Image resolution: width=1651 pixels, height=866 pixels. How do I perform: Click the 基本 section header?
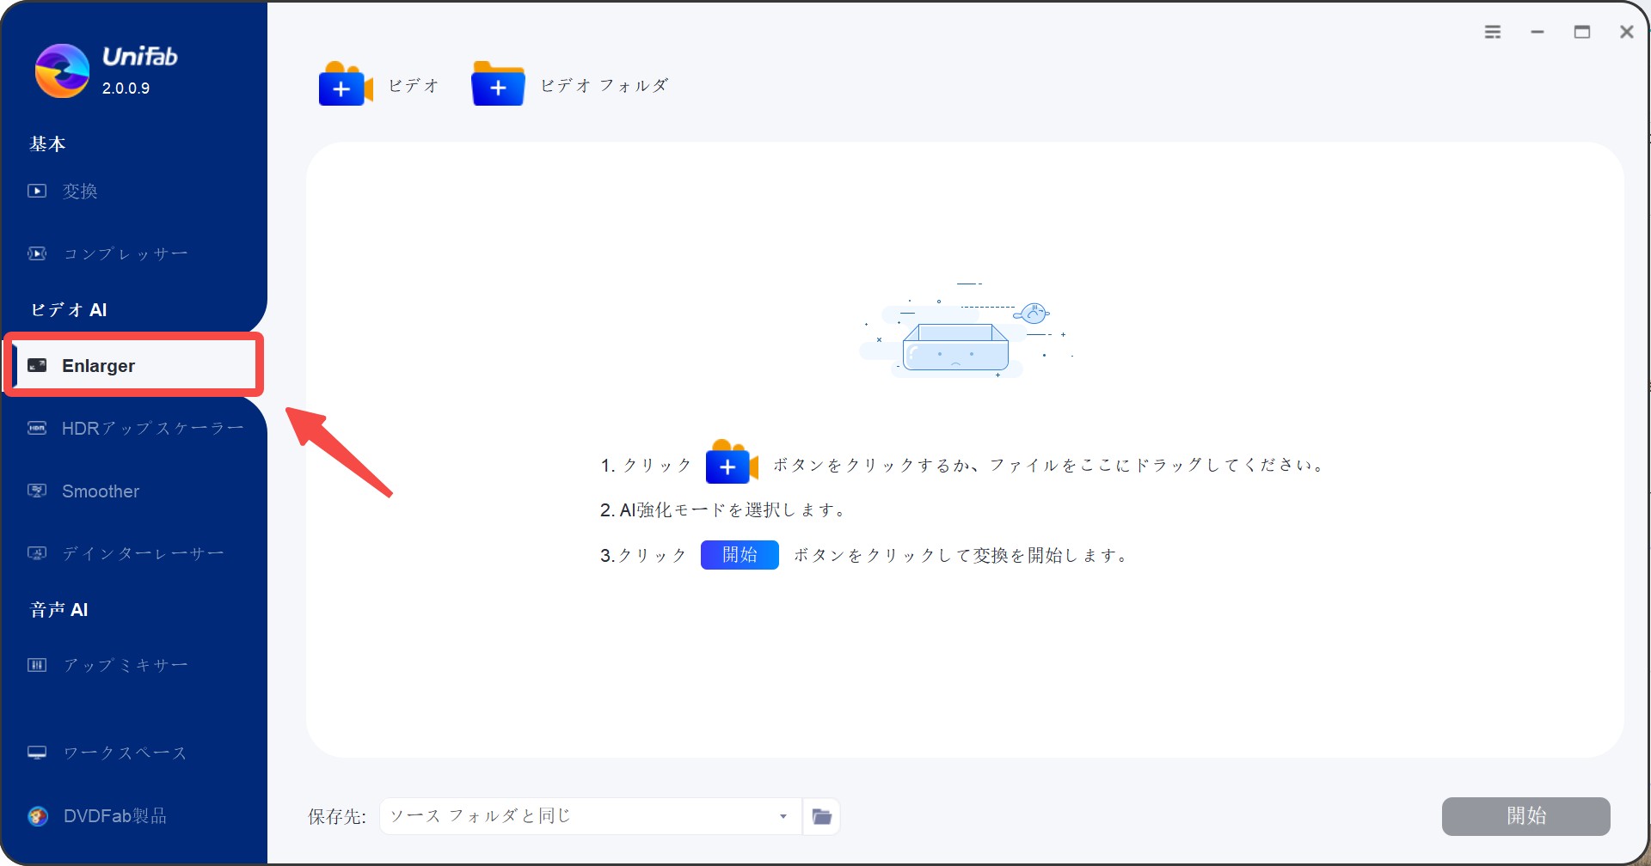coord(47,143)
